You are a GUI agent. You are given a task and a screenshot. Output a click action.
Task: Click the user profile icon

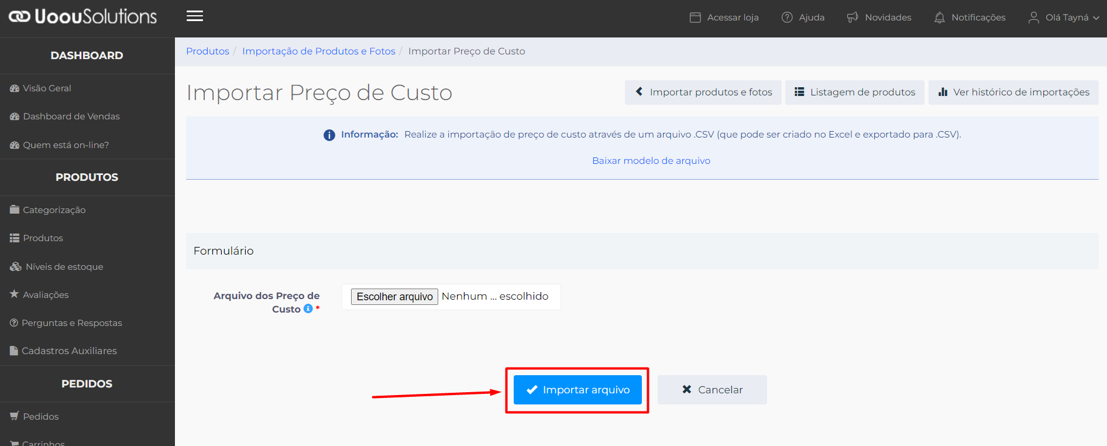click(1034, 18)
